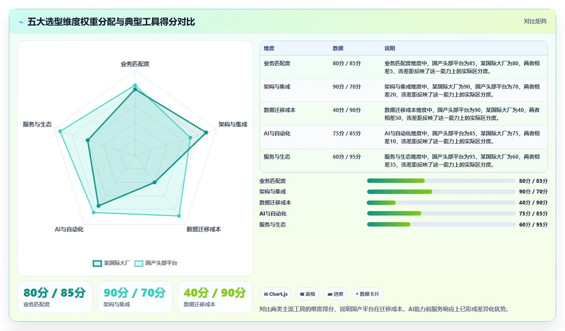Image resolution: width=565 pixels, height=331 pixels.
Task: Click the 40分 / 90分 数据迁移成本 card
Action: coord(215,297)
